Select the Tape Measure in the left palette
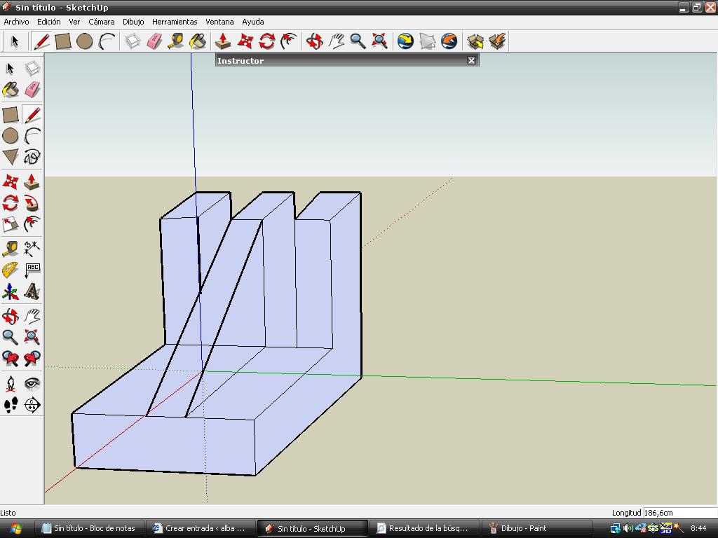Image resolution: width=718 pixels, height=538 pixels. coord(10,249)
